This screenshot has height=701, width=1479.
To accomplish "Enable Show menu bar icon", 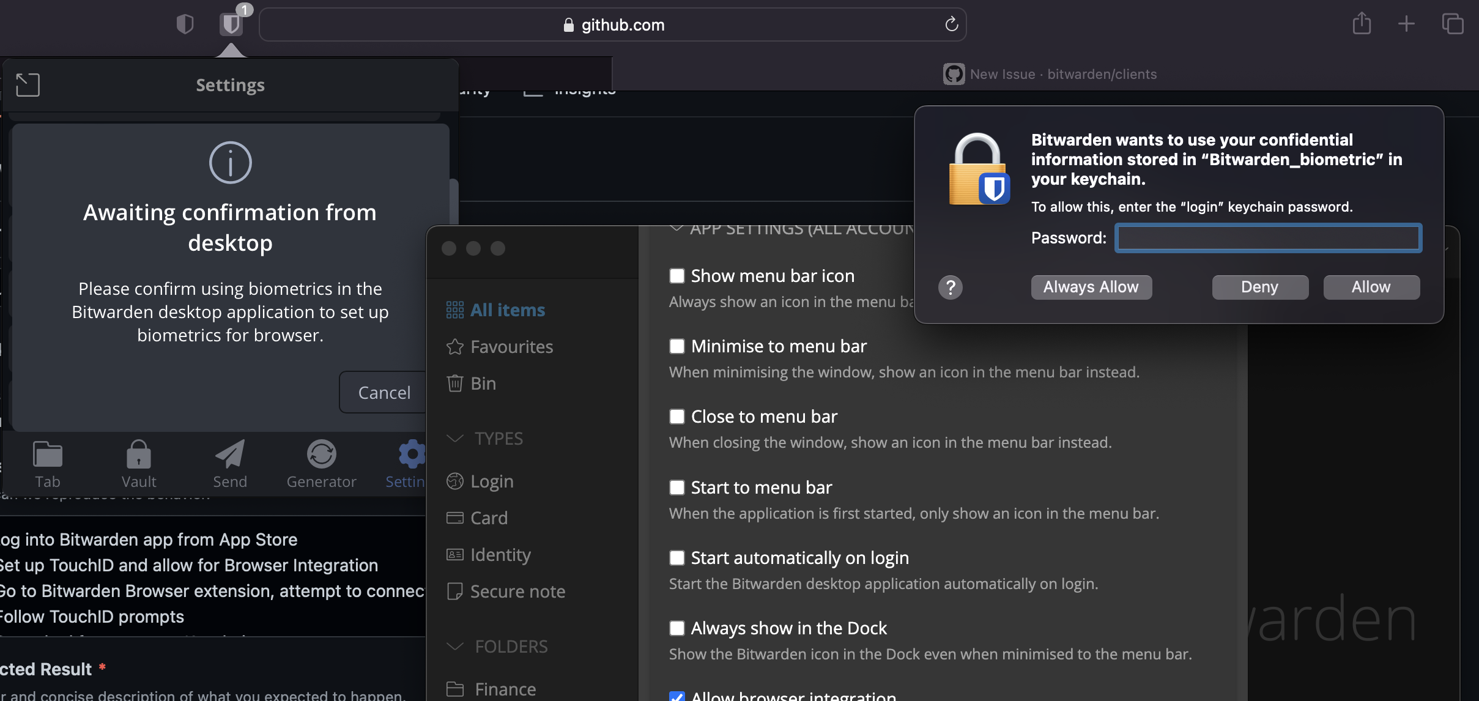I will click(x=676, y=275).
